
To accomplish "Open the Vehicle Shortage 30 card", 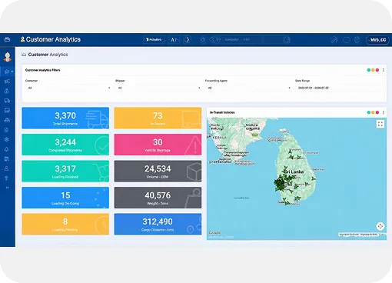I will (158, 145).
